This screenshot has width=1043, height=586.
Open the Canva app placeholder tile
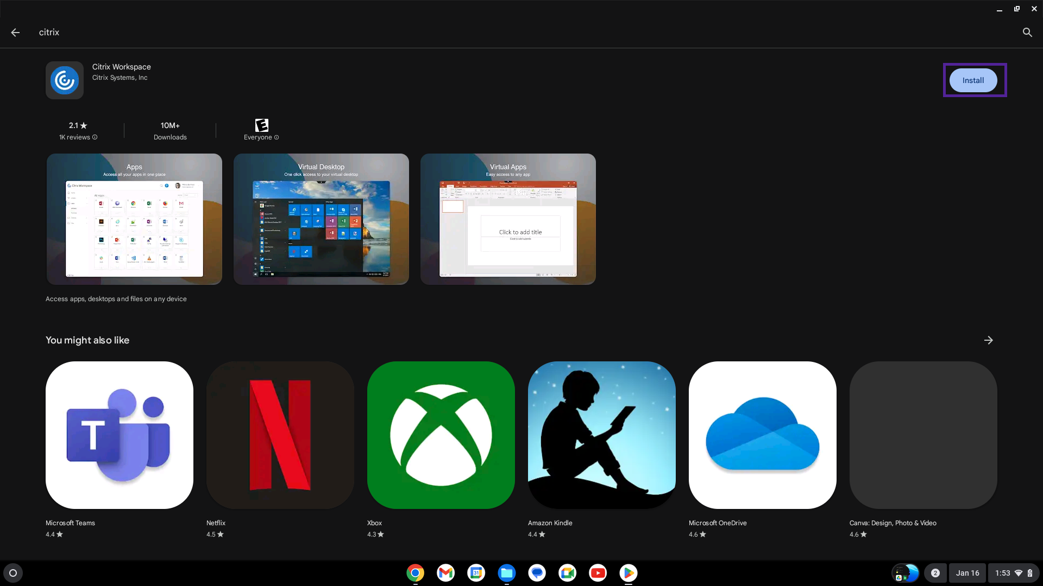[923, 435]
